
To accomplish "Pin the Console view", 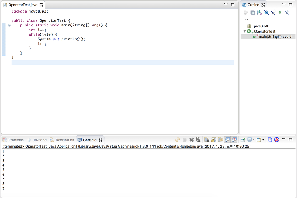I will (x=243, y=140).
